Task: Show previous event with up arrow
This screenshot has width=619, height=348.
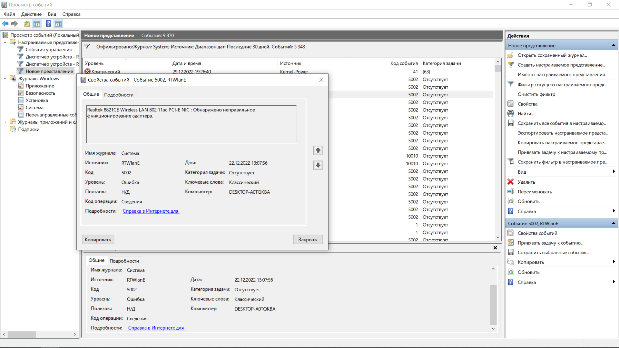Action: pos(318,150)
